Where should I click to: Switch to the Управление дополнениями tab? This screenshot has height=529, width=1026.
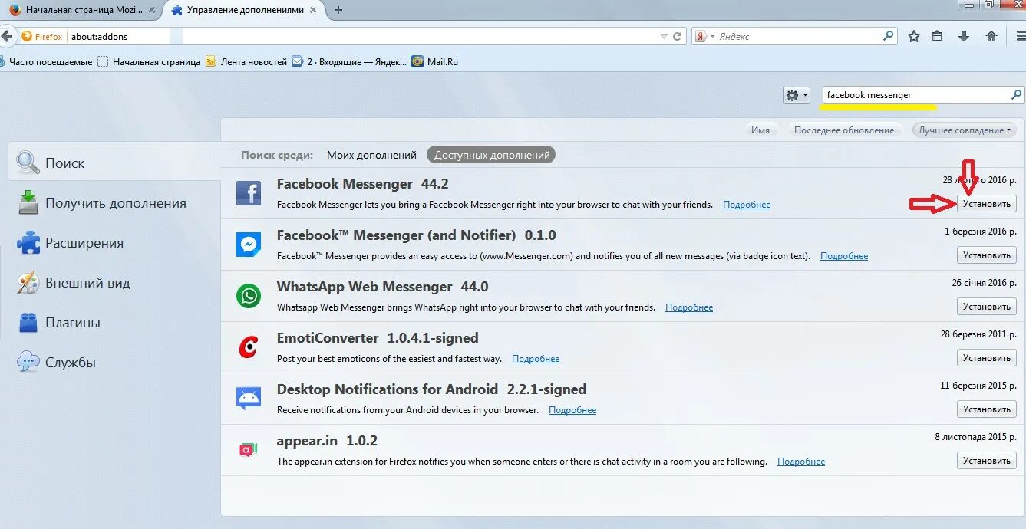(x=243, y=10)
